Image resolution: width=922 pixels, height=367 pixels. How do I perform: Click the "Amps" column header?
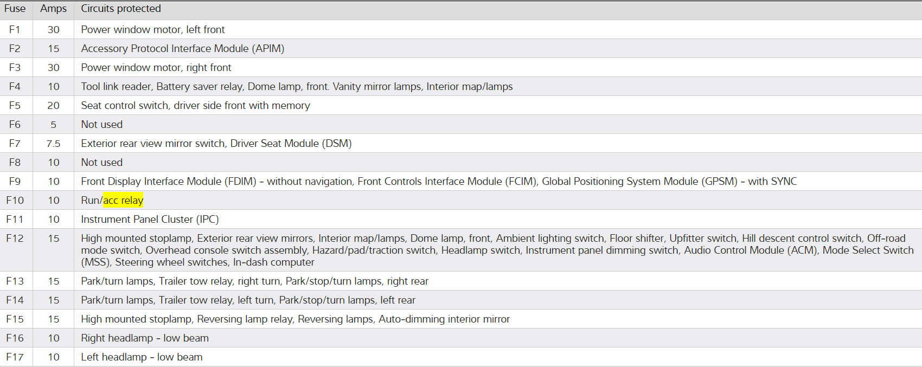[x=53, y=9]
